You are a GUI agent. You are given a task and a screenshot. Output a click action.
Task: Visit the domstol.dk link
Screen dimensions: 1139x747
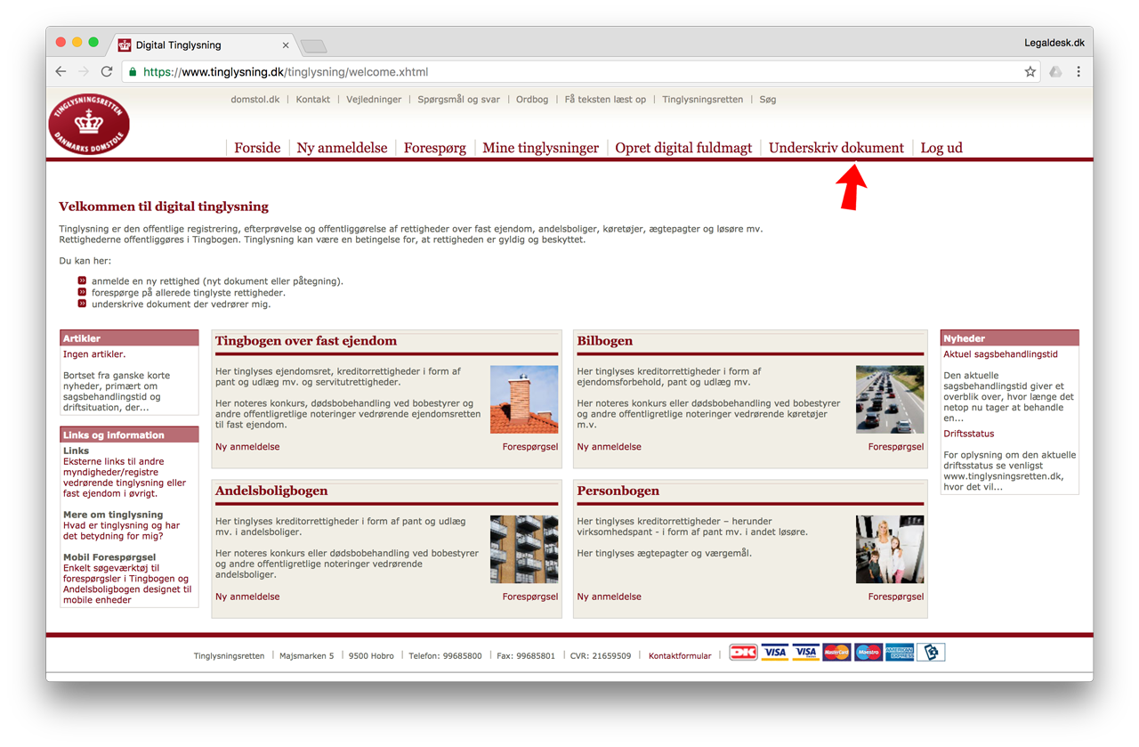point(254,100)
